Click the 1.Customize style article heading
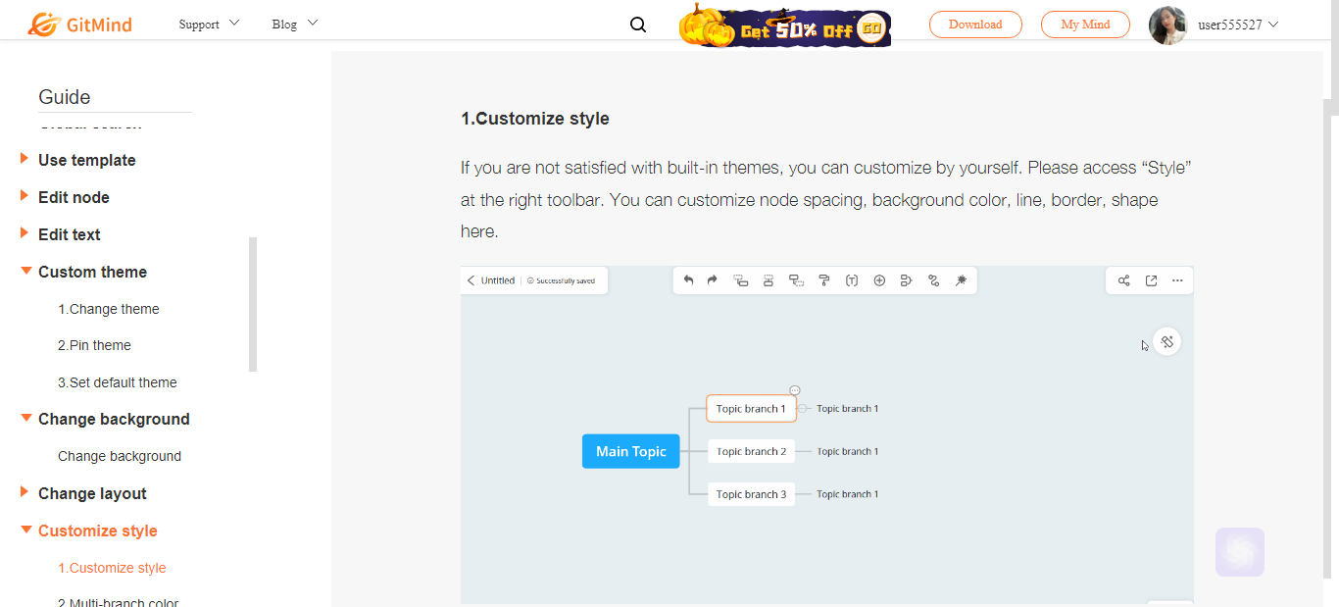The image size is (1339, 607). point(535,119)
